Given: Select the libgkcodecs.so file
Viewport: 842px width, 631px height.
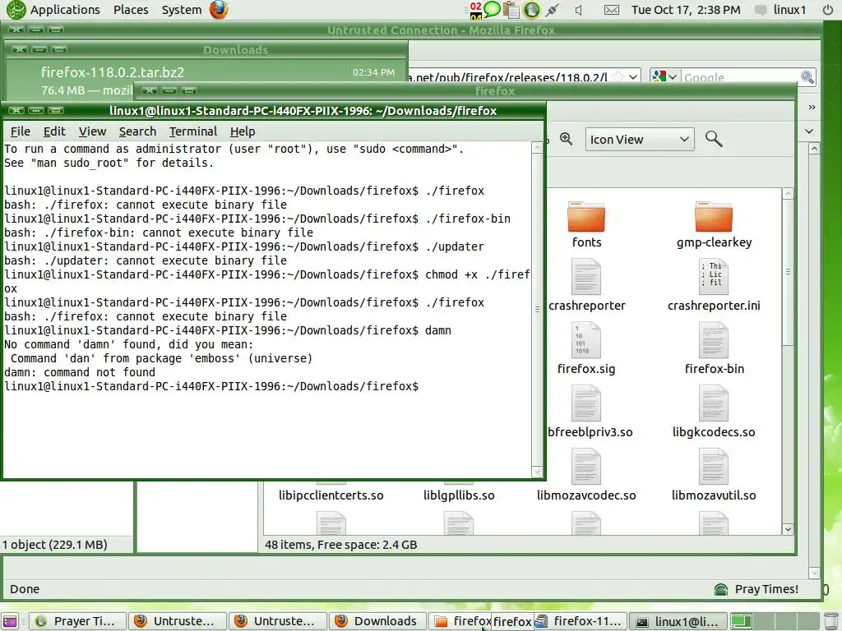Looking at the screenshot, I should (714, 412).
